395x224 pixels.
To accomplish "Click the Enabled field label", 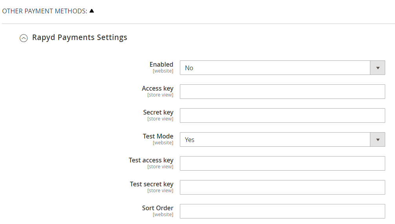I will [x=161, y=64].
